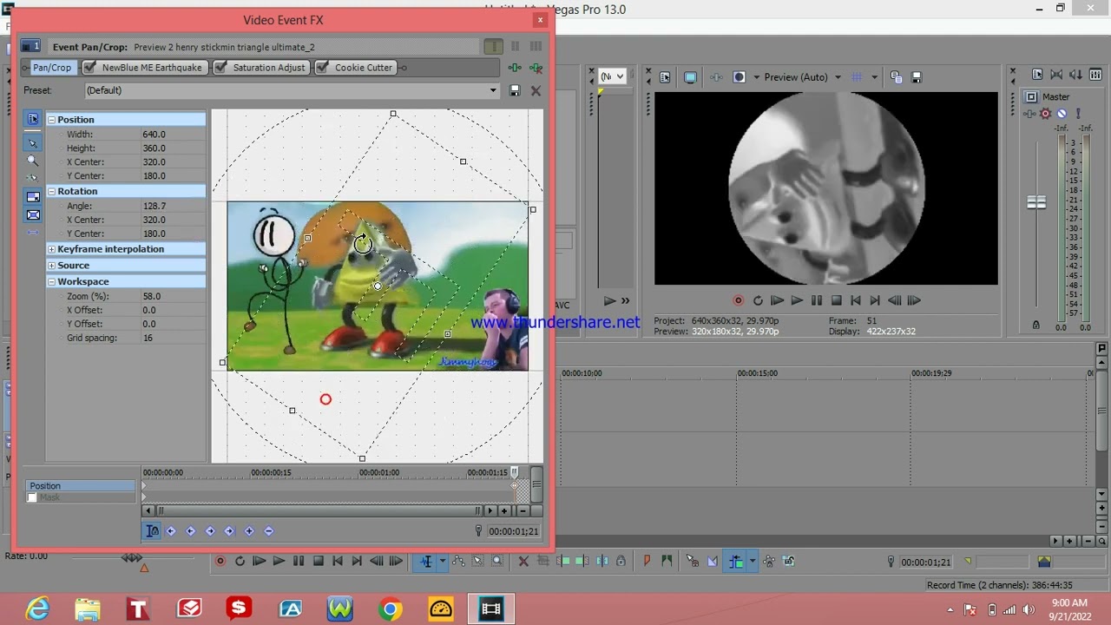This screenshot has width=1111, height=625.
Task: Go to Previous Keyframe button
Action: (x=191, y=531)
